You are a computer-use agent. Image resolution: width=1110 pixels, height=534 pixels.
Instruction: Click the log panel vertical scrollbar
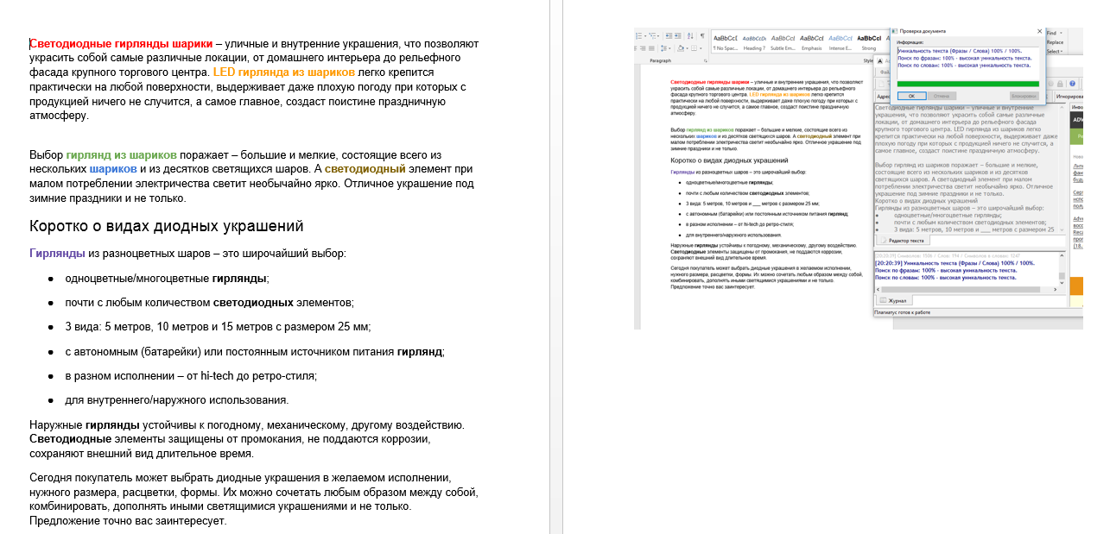[1062, 269]
